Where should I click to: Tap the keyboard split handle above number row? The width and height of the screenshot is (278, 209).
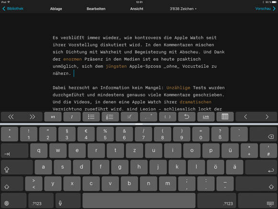(x=139, y=124)
